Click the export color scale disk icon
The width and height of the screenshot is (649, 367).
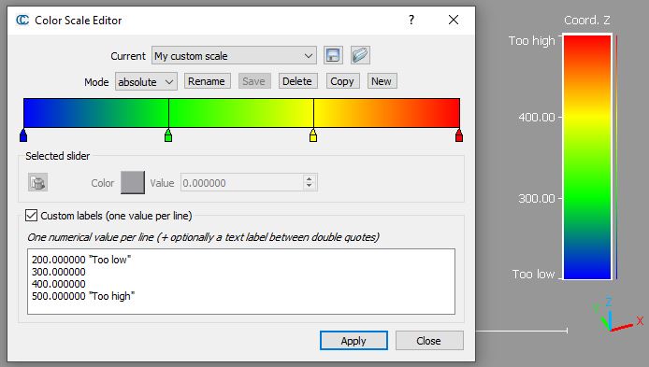[333, 55]
